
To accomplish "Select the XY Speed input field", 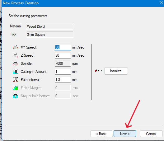I will (63, 47).
